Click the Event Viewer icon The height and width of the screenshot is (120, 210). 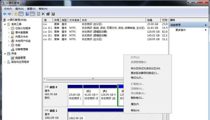pyautogui.click(x=13, y=32)
